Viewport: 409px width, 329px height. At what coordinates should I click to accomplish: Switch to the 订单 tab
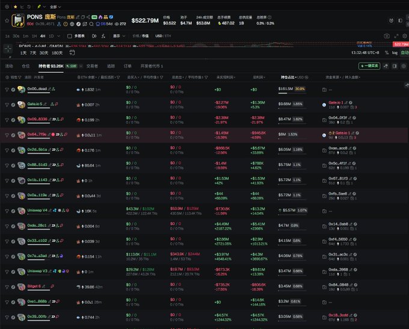128,66
